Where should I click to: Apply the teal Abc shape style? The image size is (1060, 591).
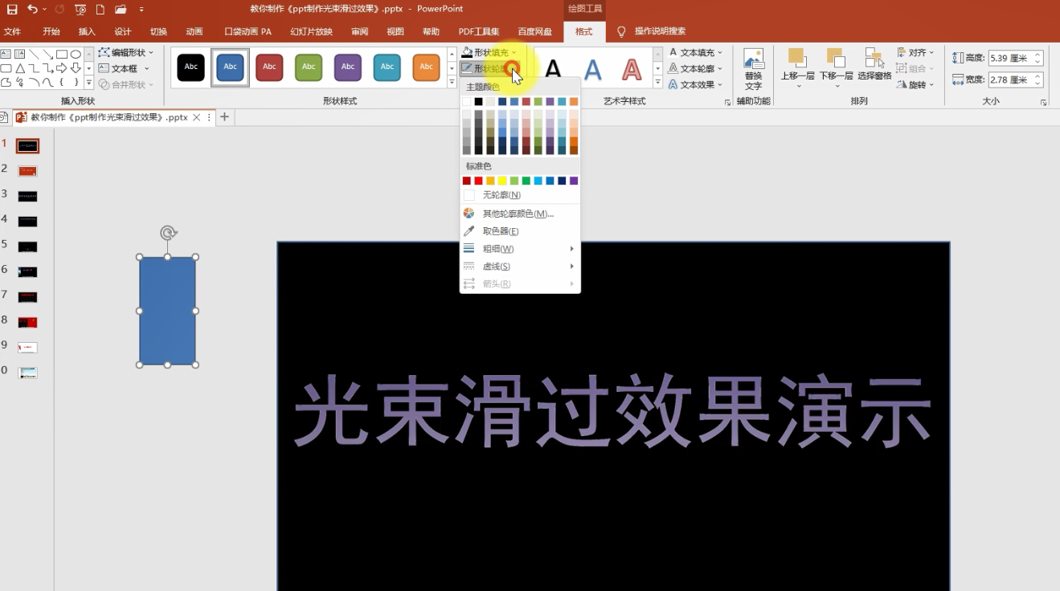tap(387, 67)
